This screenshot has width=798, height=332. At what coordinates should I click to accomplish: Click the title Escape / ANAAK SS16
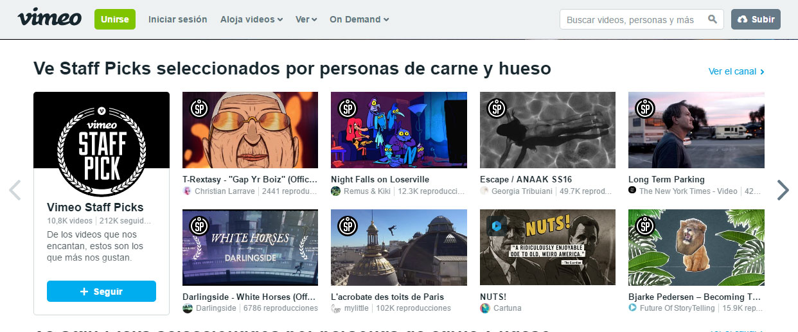coord(526,179)
